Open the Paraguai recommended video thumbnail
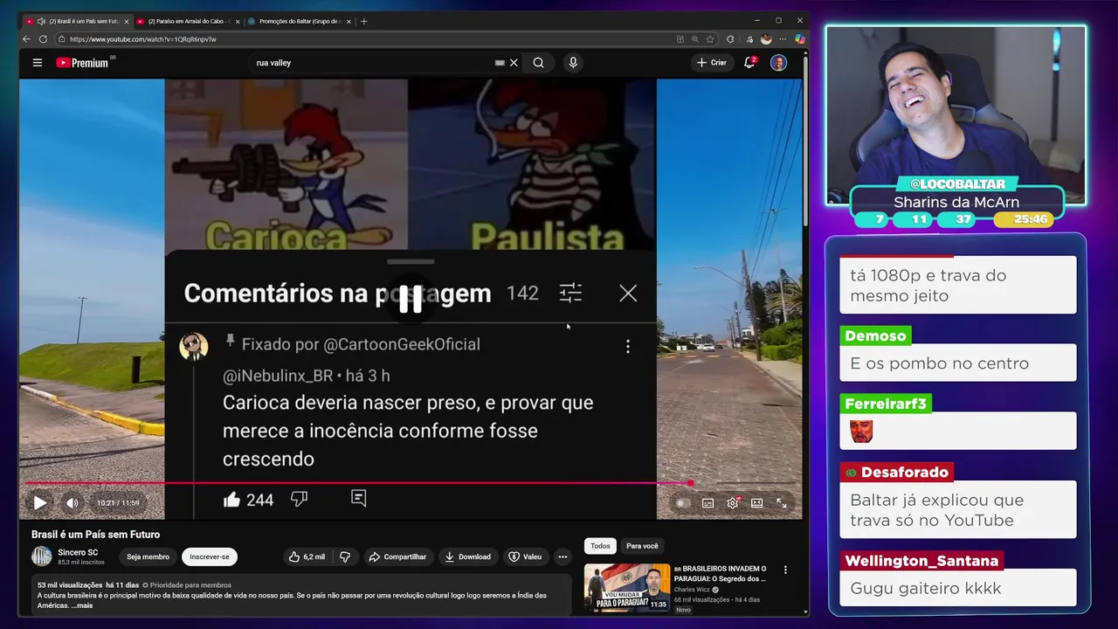Screen dimensions: 1118x629 click(x=627, y=587)
